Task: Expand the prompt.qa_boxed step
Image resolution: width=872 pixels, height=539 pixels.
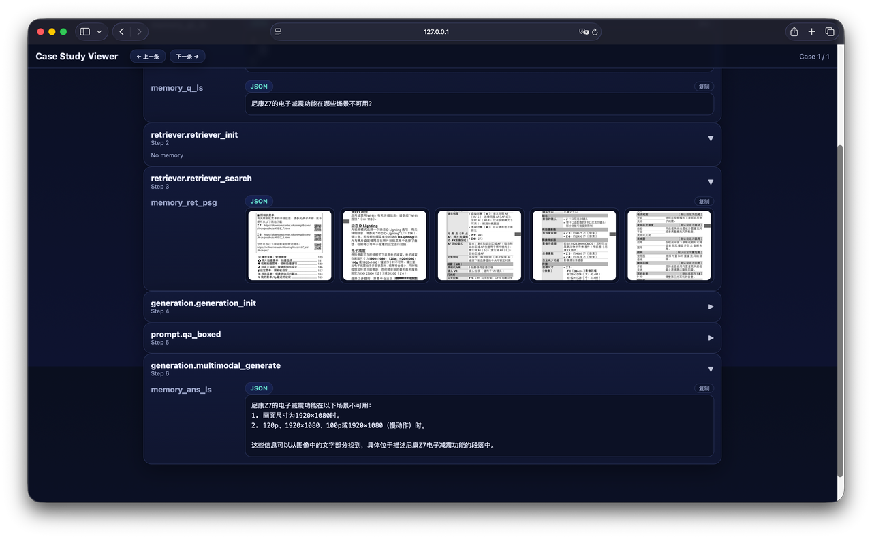Action: pyautogui.click(x=711, y=337)
